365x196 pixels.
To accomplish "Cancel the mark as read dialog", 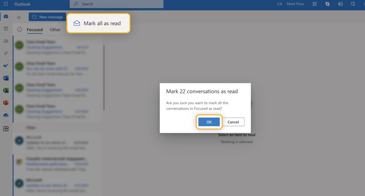I will click(233, 122).
